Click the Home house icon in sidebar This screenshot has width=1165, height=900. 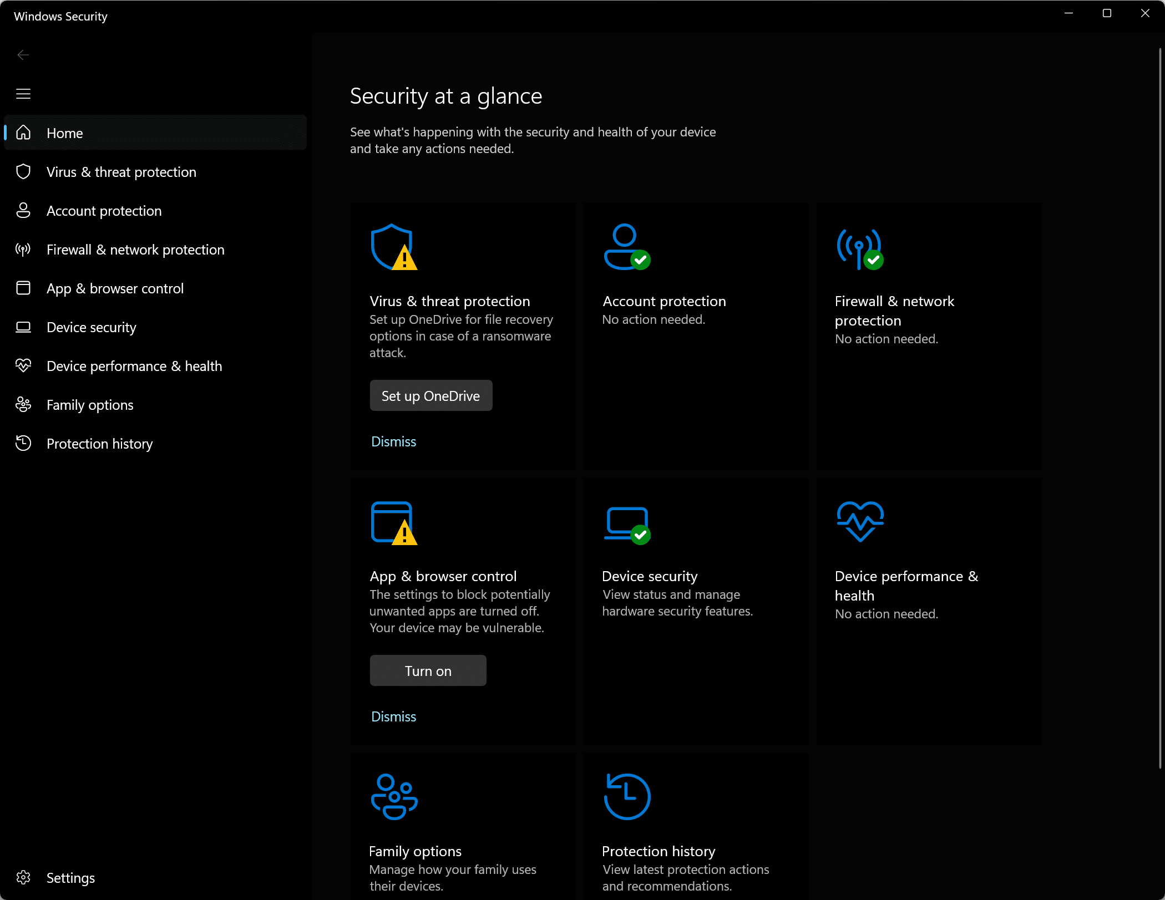click(x=23, y=133)
